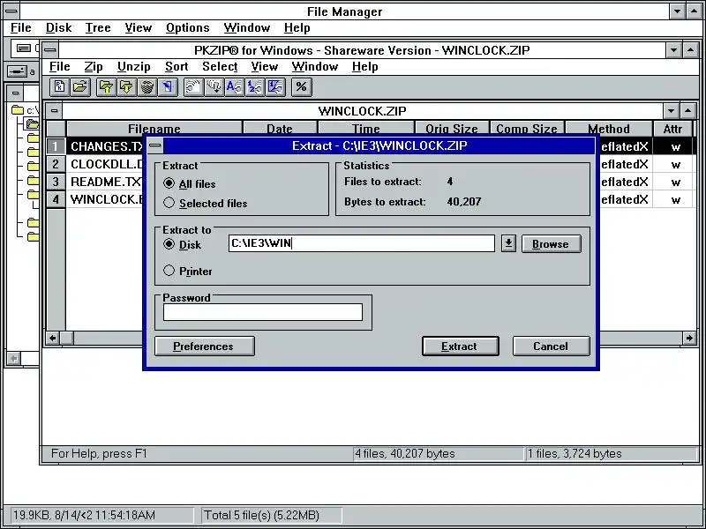Open the Zip menu in PKZIP
Image resolution: width=706 pixels, height=529 pixels.
(x=94, y=67)
